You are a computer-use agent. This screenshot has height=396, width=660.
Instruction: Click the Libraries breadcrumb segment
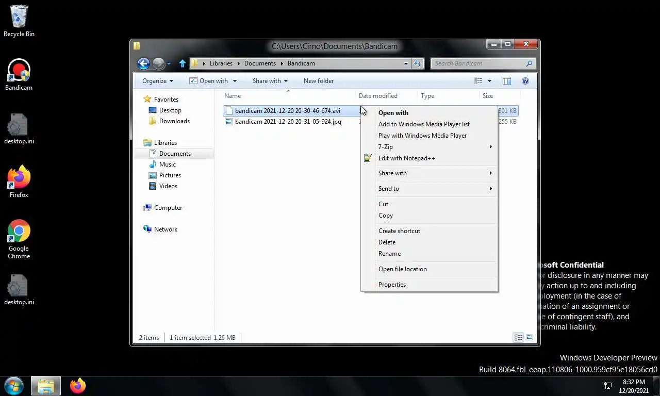pyautogui.click(x=221, y=63)
